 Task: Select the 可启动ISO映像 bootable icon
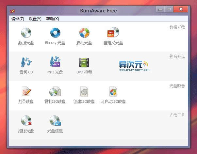pos(113,91)
